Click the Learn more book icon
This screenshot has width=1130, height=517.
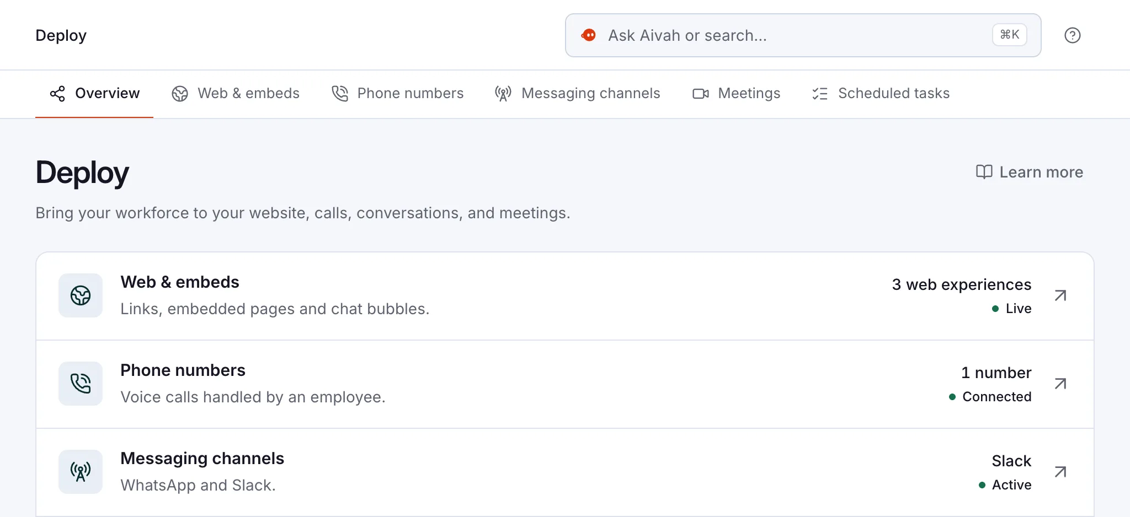[x=984, y=172]
